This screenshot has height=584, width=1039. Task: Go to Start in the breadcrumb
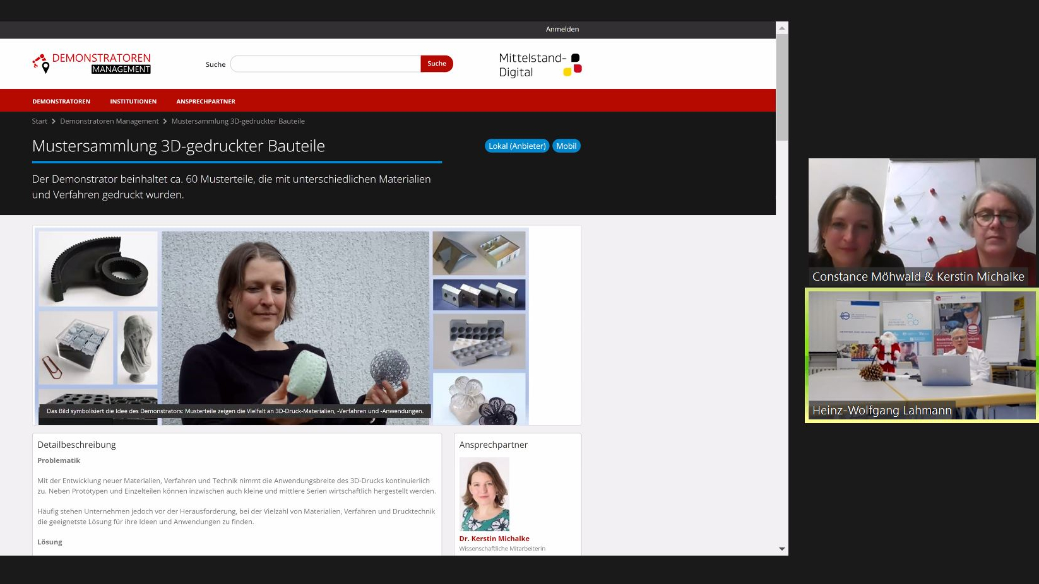click(39, 121)
